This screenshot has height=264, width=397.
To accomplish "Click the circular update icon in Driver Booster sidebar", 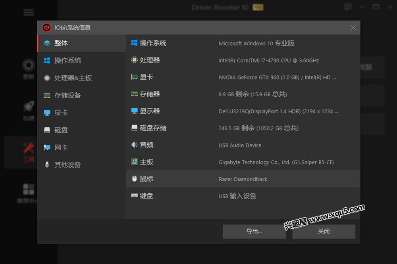I will pos(29,65).
